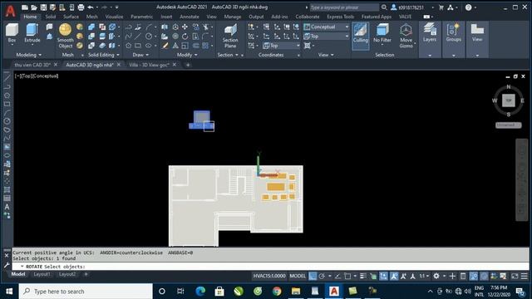
Task: Toggle annotation visibility icon in status bar
Action: (394, 276)
